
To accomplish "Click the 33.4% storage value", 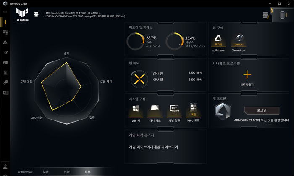I will click(x=190, y=38).
